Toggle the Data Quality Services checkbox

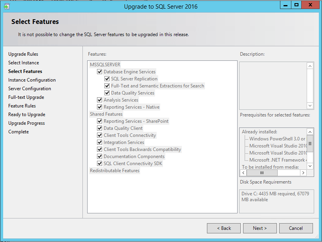coord(107,93)
